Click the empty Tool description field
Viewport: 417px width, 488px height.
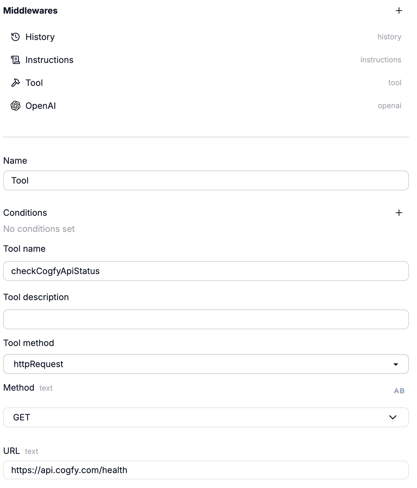pos(206,319)
